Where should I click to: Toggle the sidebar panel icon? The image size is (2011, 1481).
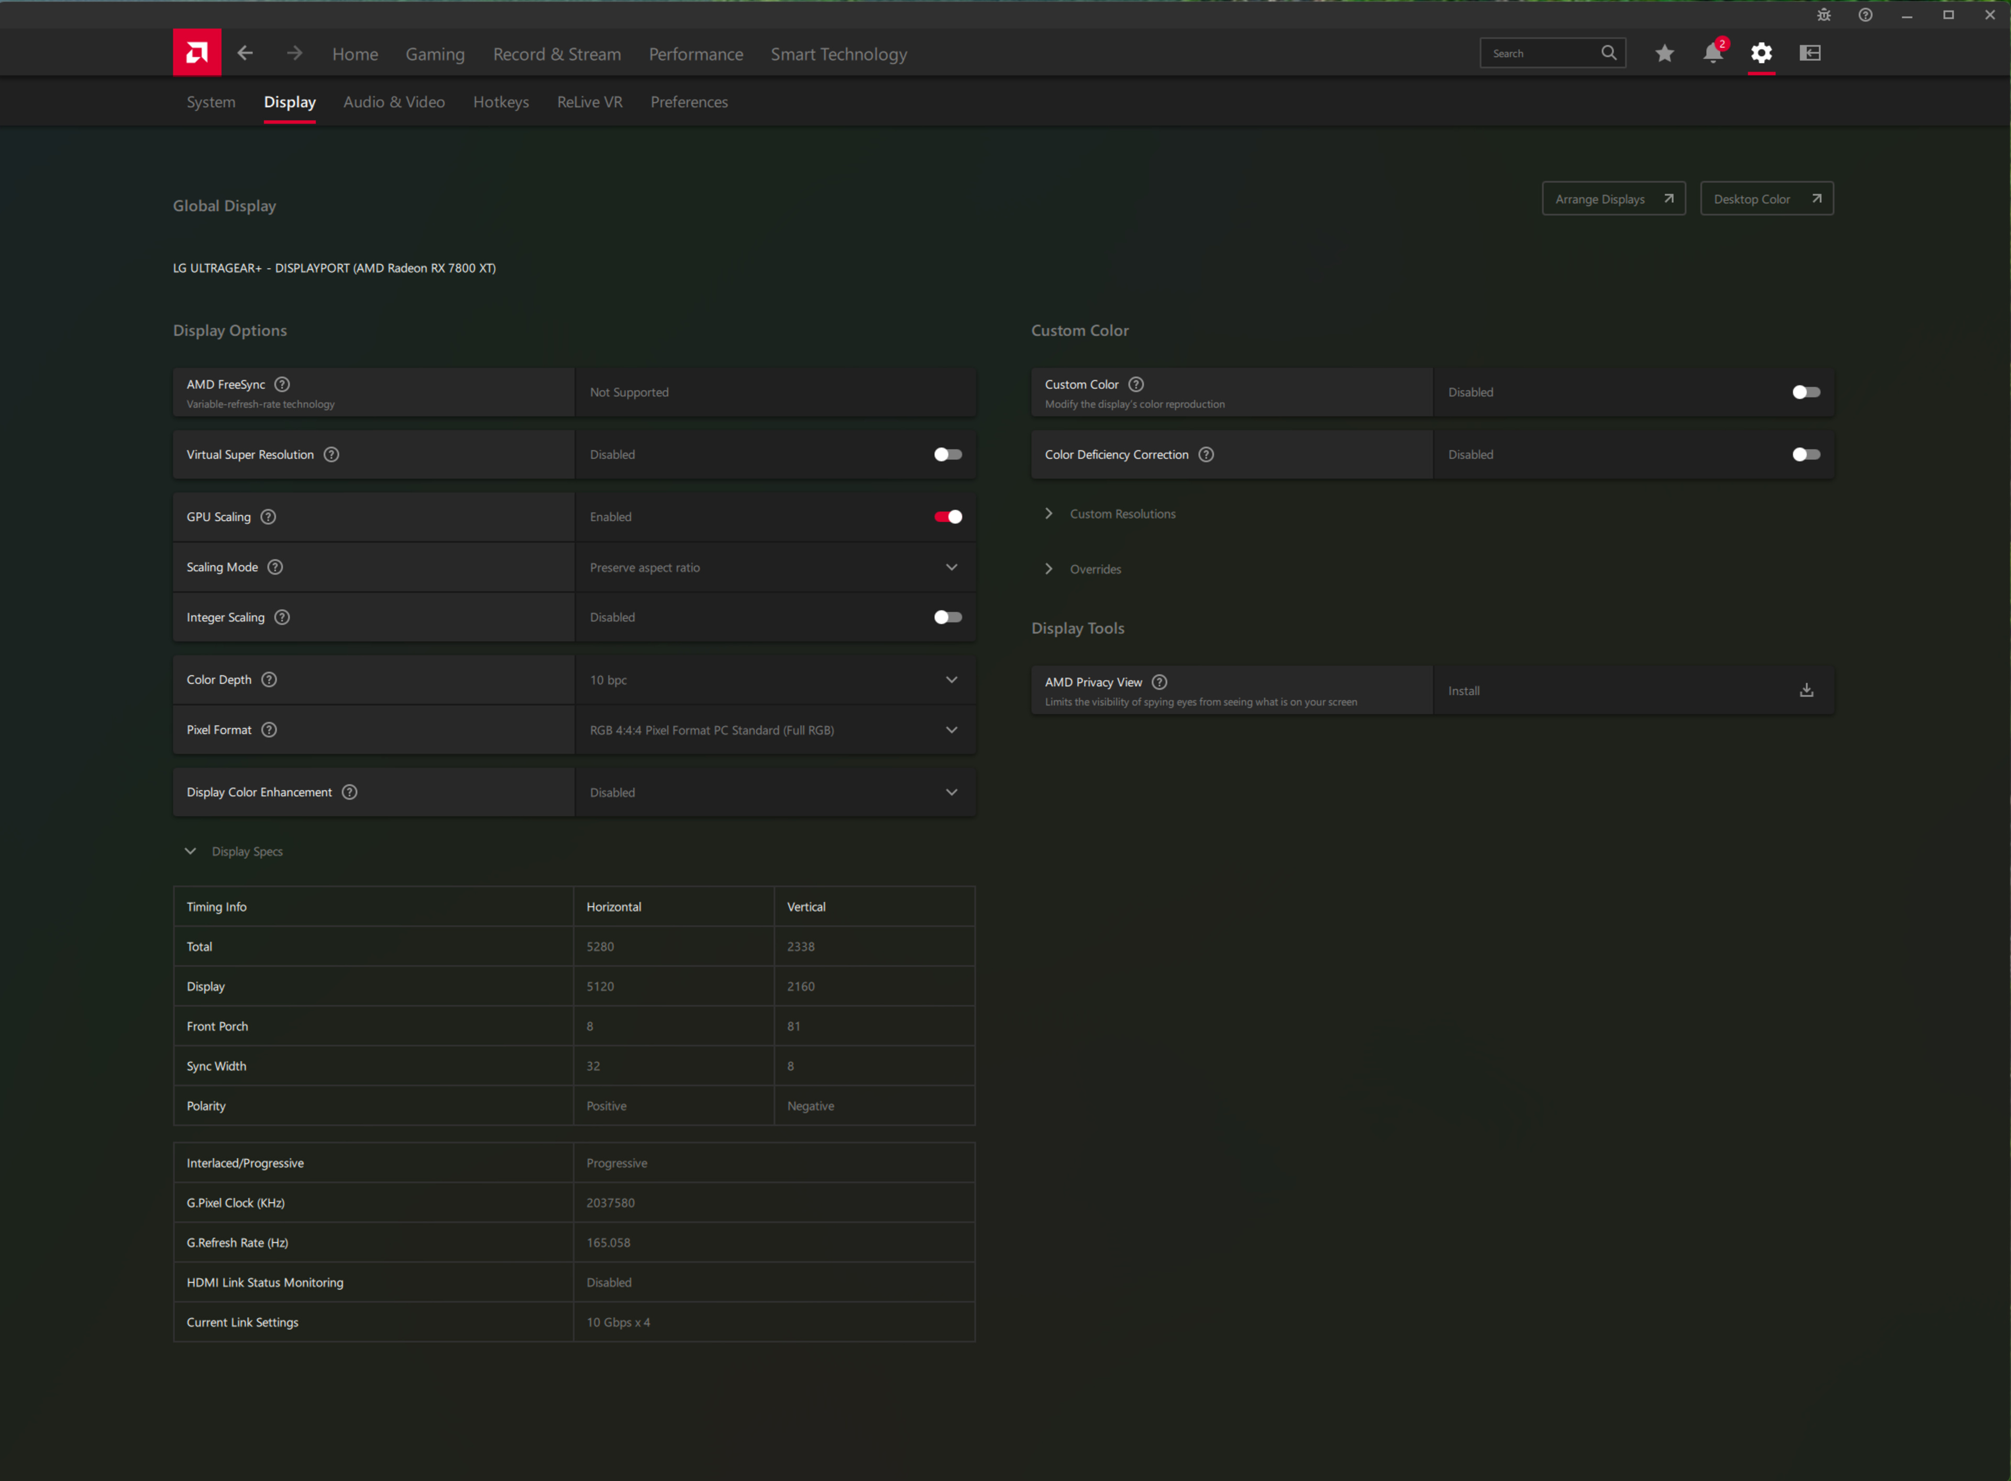1809,53
